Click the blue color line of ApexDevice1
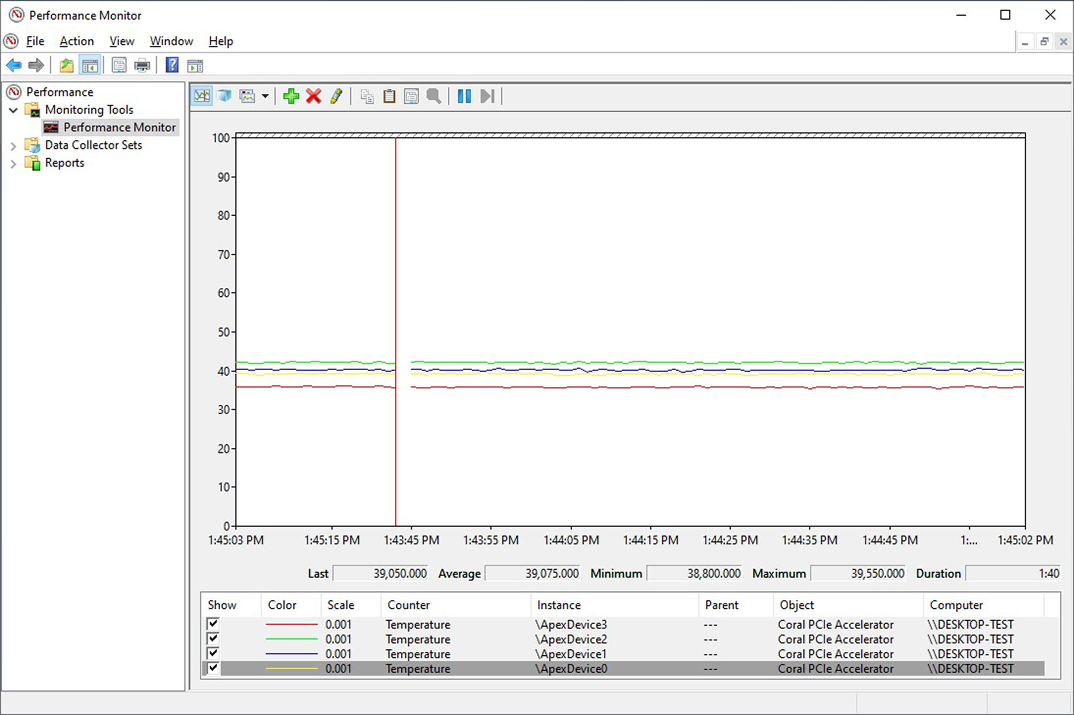 291,654
